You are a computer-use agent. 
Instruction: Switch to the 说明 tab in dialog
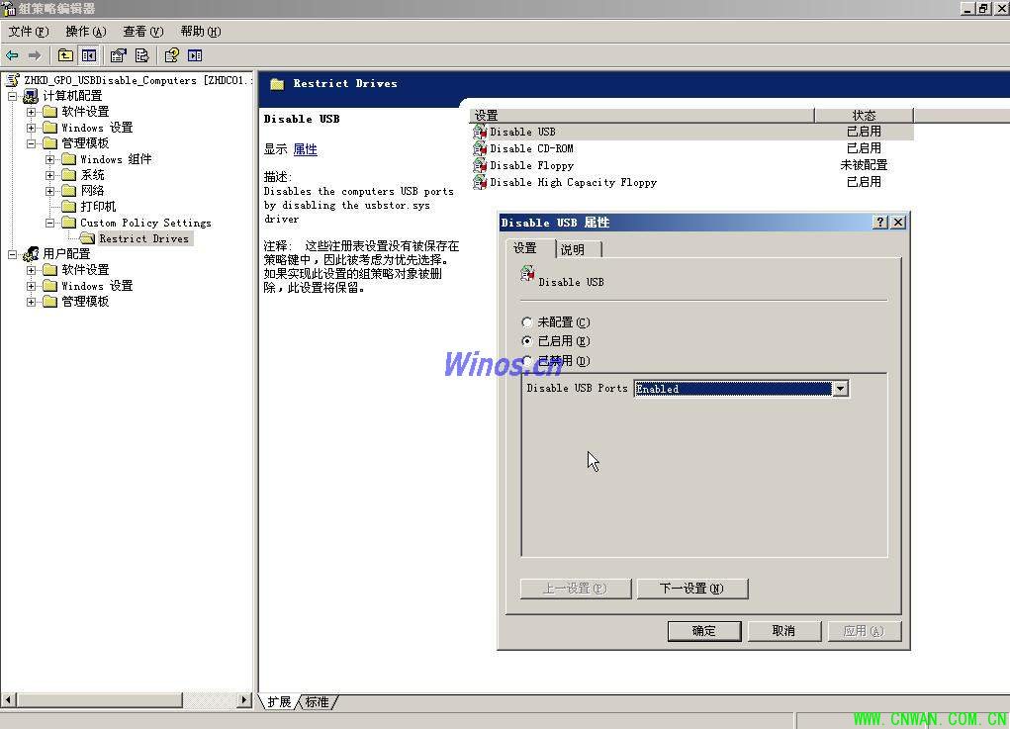pyautogui.click(x=573, y=249)
